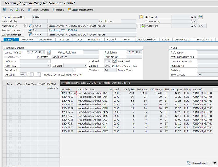Click edit icon next to AuslWerk 0100
218x167 pixels.
[x=115, y=61]
